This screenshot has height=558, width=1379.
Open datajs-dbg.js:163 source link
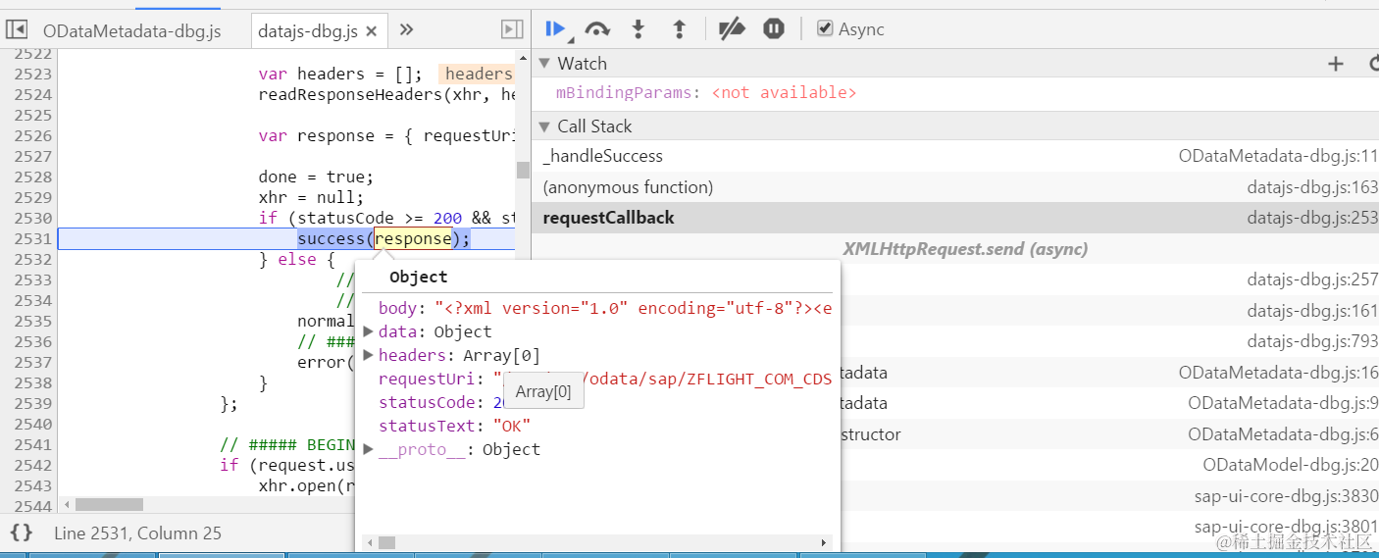coord(1313,187)
